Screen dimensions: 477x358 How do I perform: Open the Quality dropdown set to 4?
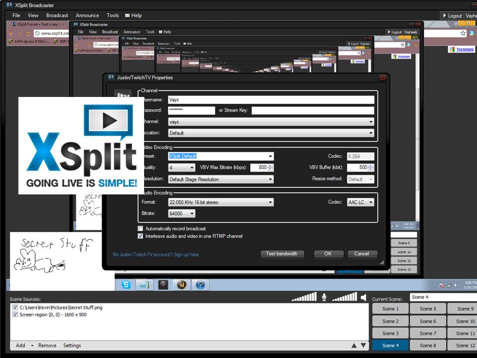click(x=182, y=168)
